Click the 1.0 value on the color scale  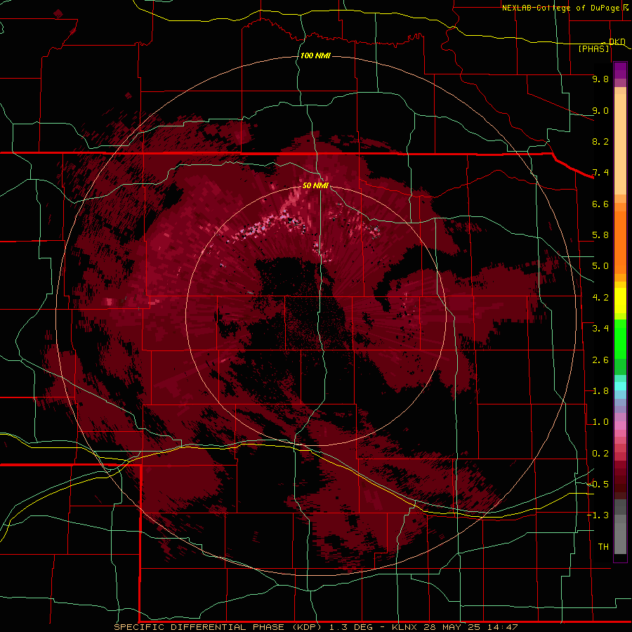(x=600, y=422)
